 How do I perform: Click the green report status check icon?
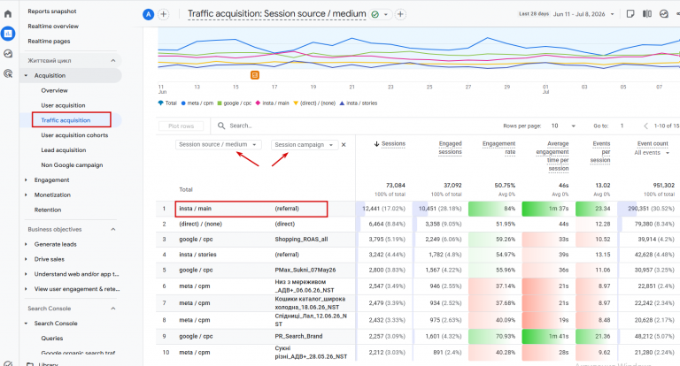click(375, 14)
